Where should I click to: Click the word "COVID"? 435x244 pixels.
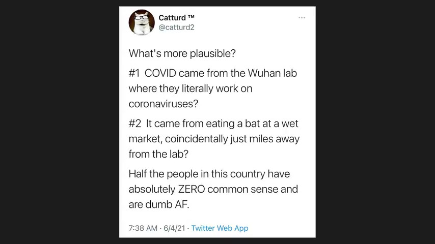point(160,73)
